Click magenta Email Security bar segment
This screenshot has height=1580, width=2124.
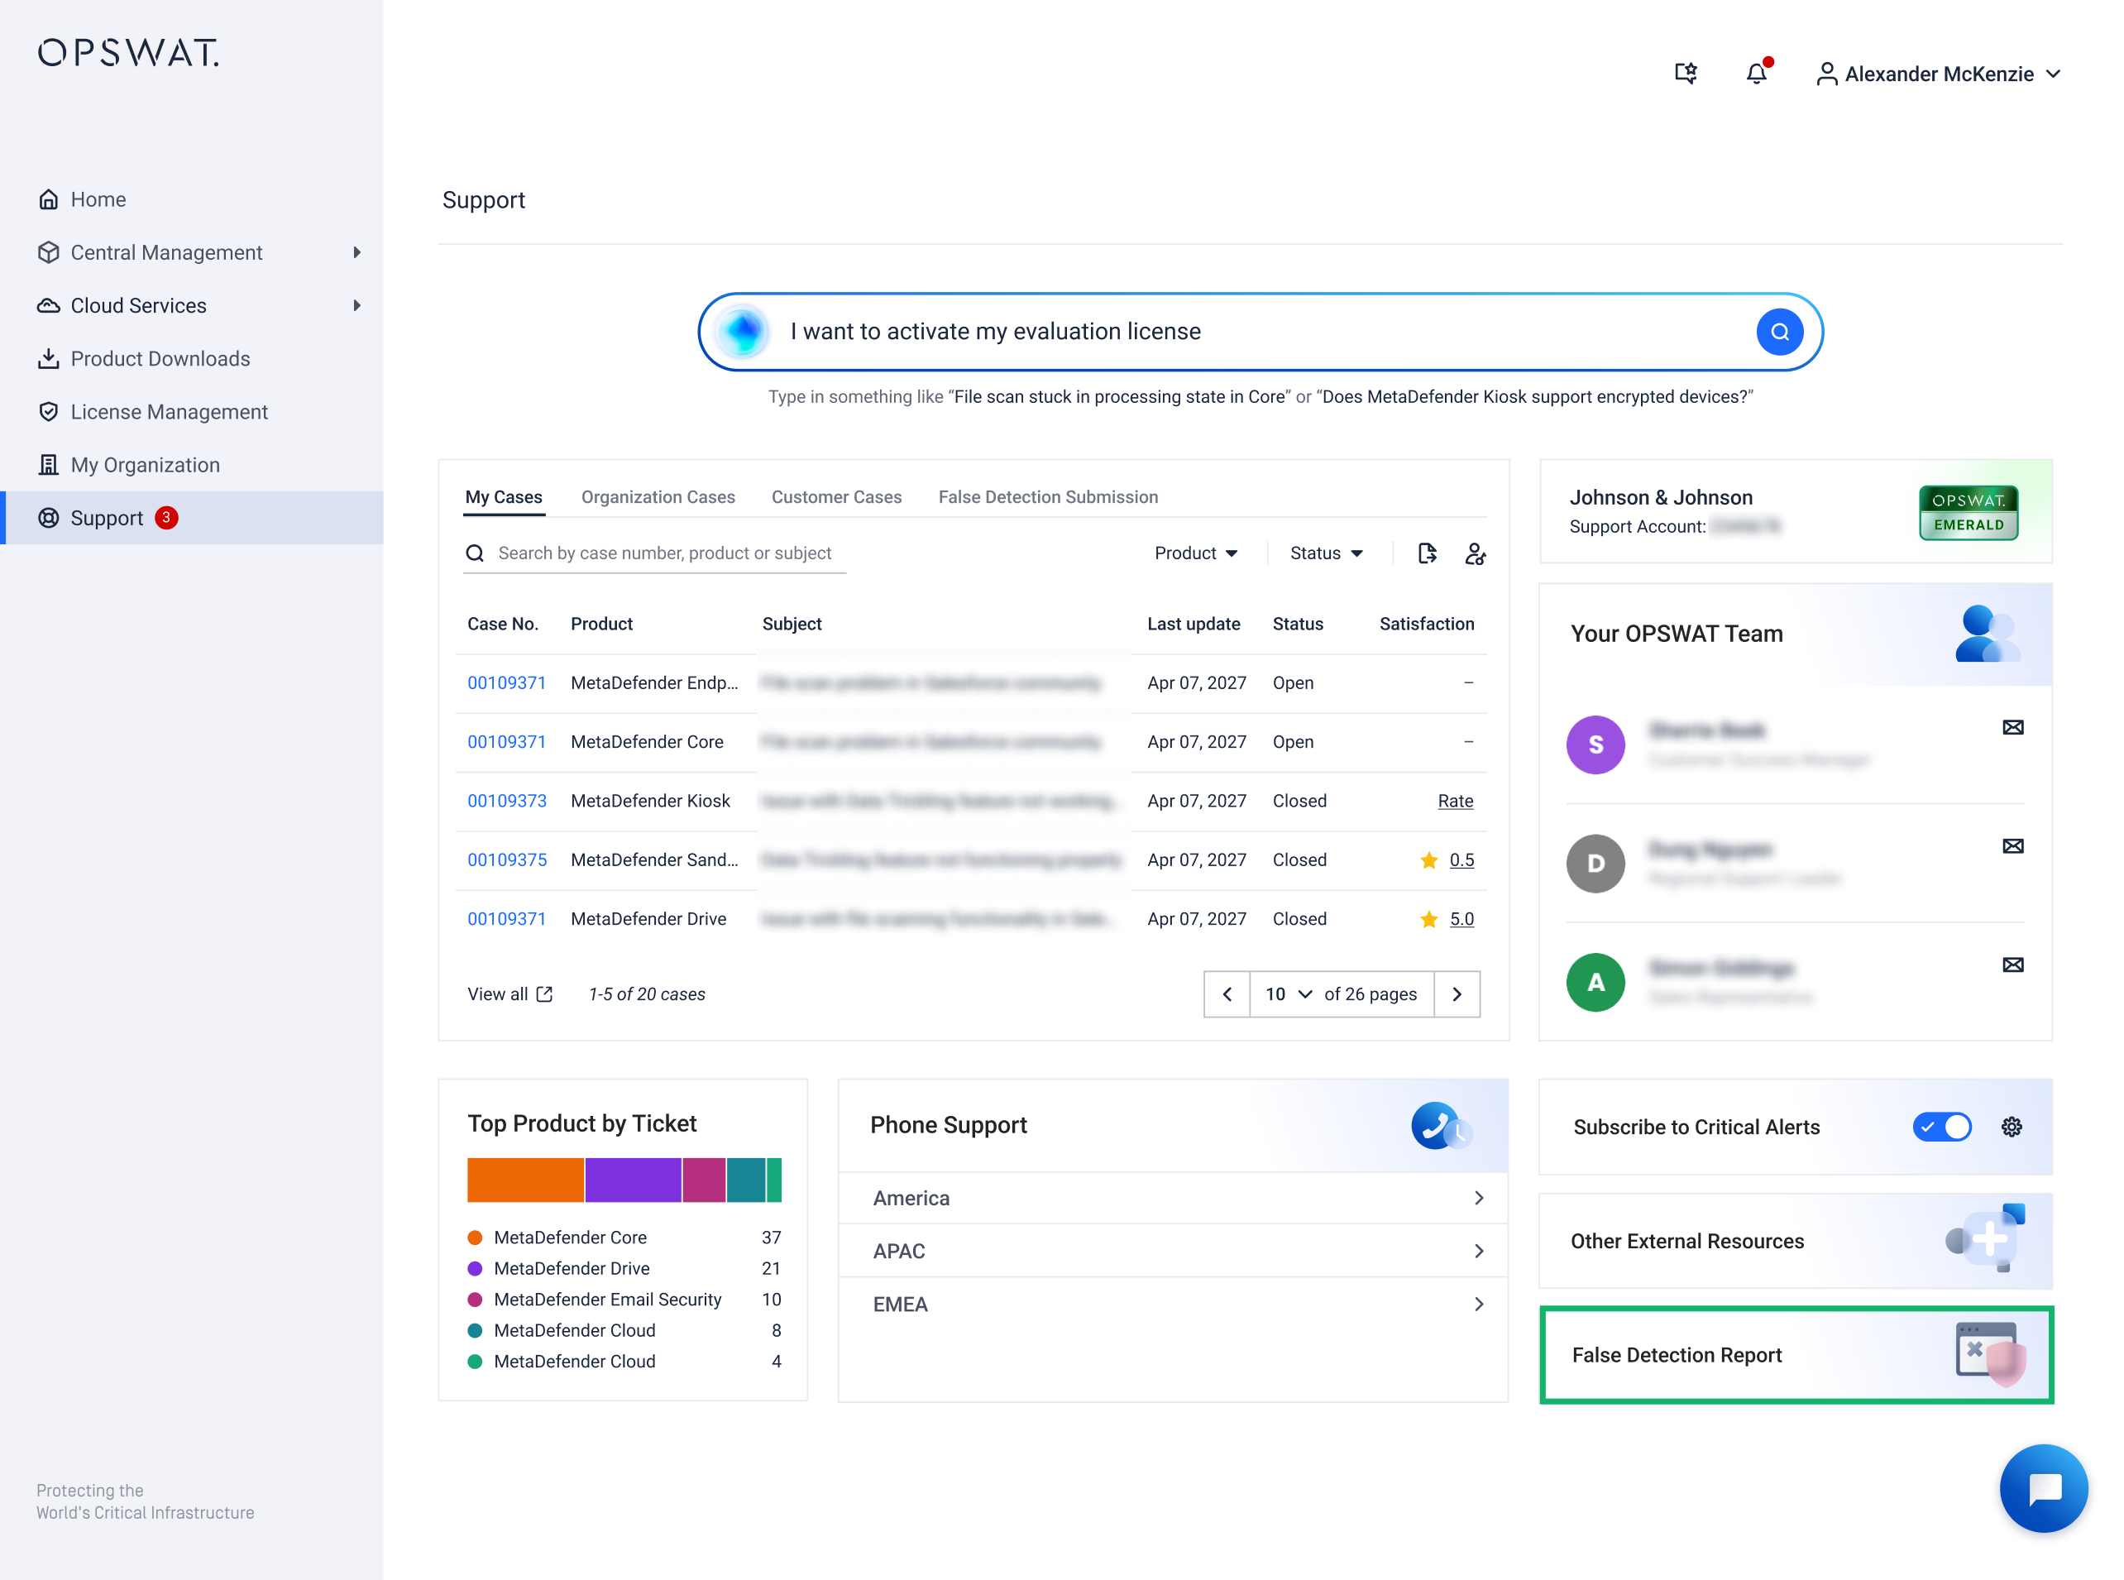[704, 1180]
